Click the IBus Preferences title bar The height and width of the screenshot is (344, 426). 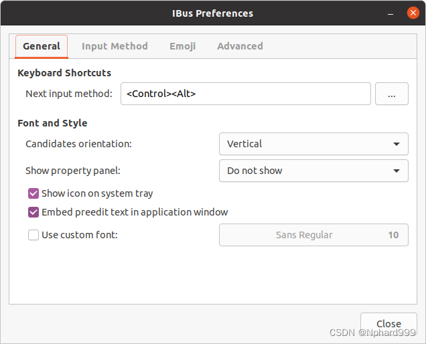coord(214,13)
